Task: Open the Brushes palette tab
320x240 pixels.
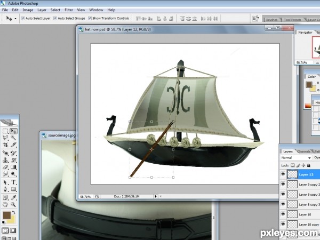Action: click(x=272, y=20)
